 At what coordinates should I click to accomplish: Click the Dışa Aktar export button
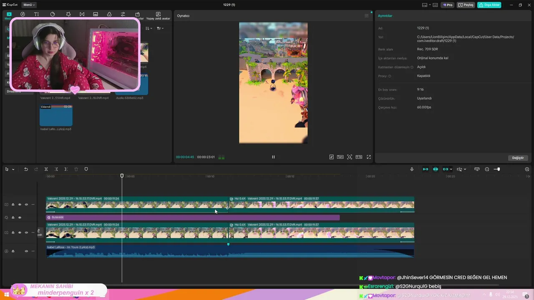point(489,5)
